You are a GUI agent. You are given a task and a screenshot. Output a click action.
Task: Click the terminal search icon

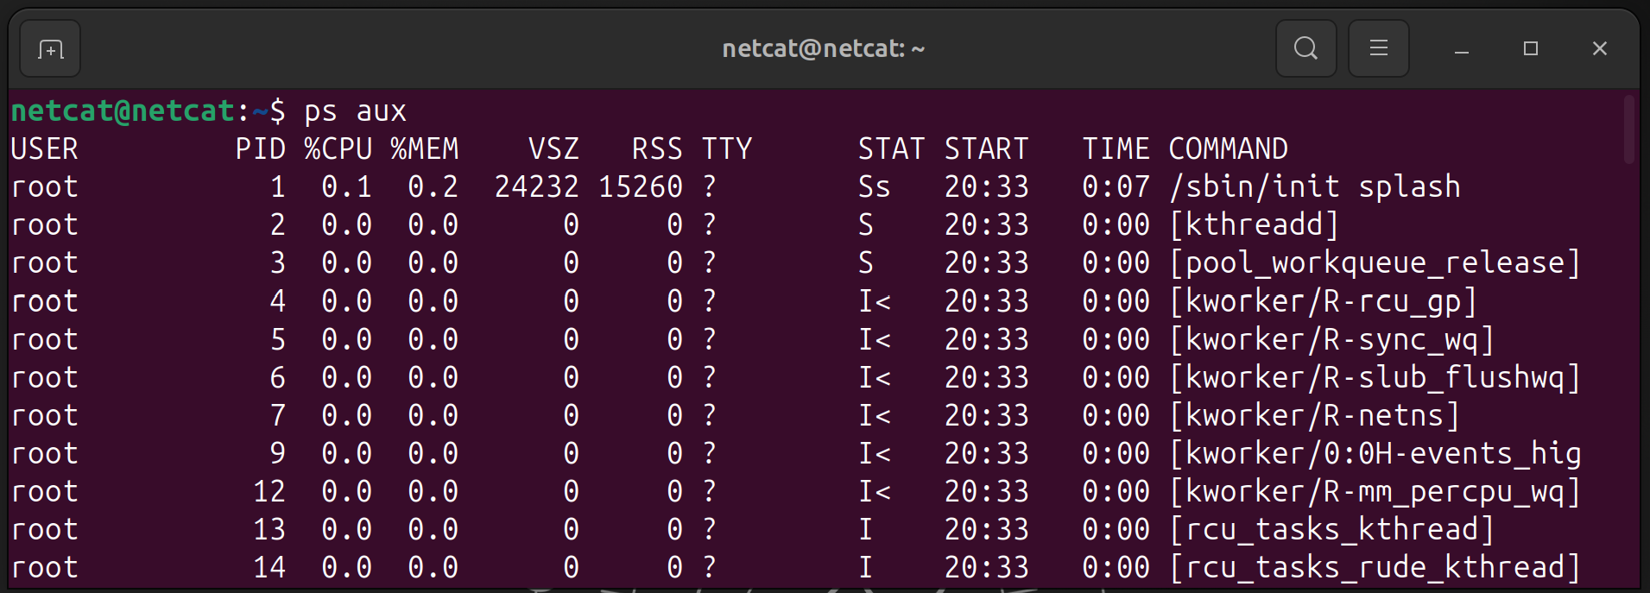(x=1305, y=48)
